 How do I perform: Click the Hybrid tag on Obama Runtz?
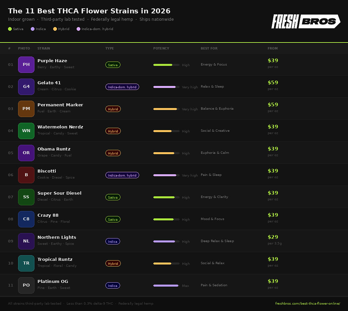[113, 153]
